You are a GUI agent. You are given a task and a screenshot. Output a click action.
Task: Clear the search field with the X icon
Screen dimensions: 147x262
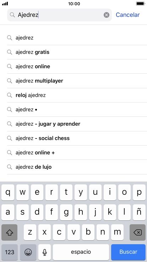coord(107,15)
